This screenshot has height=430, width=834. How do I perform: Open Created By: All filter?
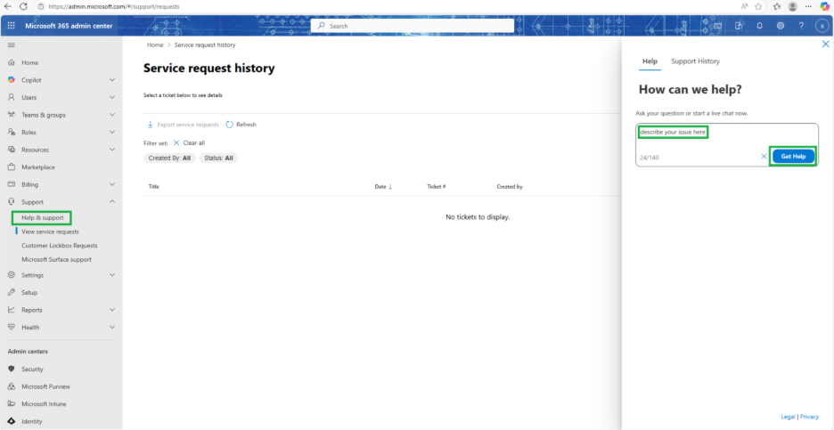pyautogui.click(x=169, y=158)
